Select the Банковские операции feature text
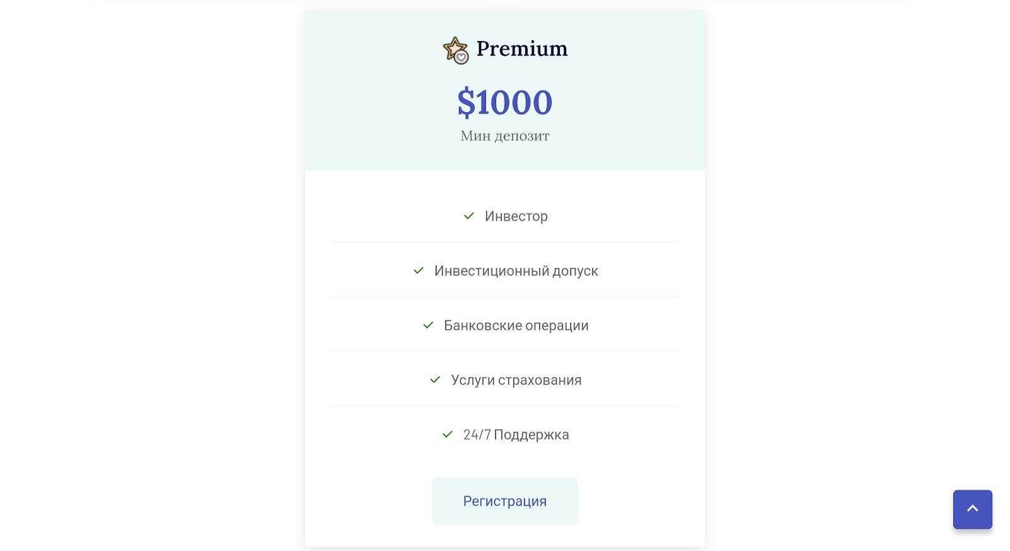 (516, 325)
